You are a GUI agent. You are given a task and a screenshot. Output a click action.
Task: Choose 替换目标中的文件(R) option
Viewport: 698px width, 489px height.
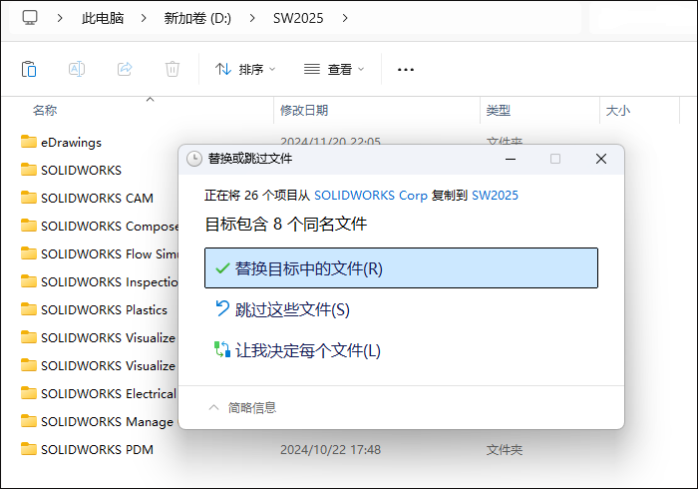click(x=401, y=268)
